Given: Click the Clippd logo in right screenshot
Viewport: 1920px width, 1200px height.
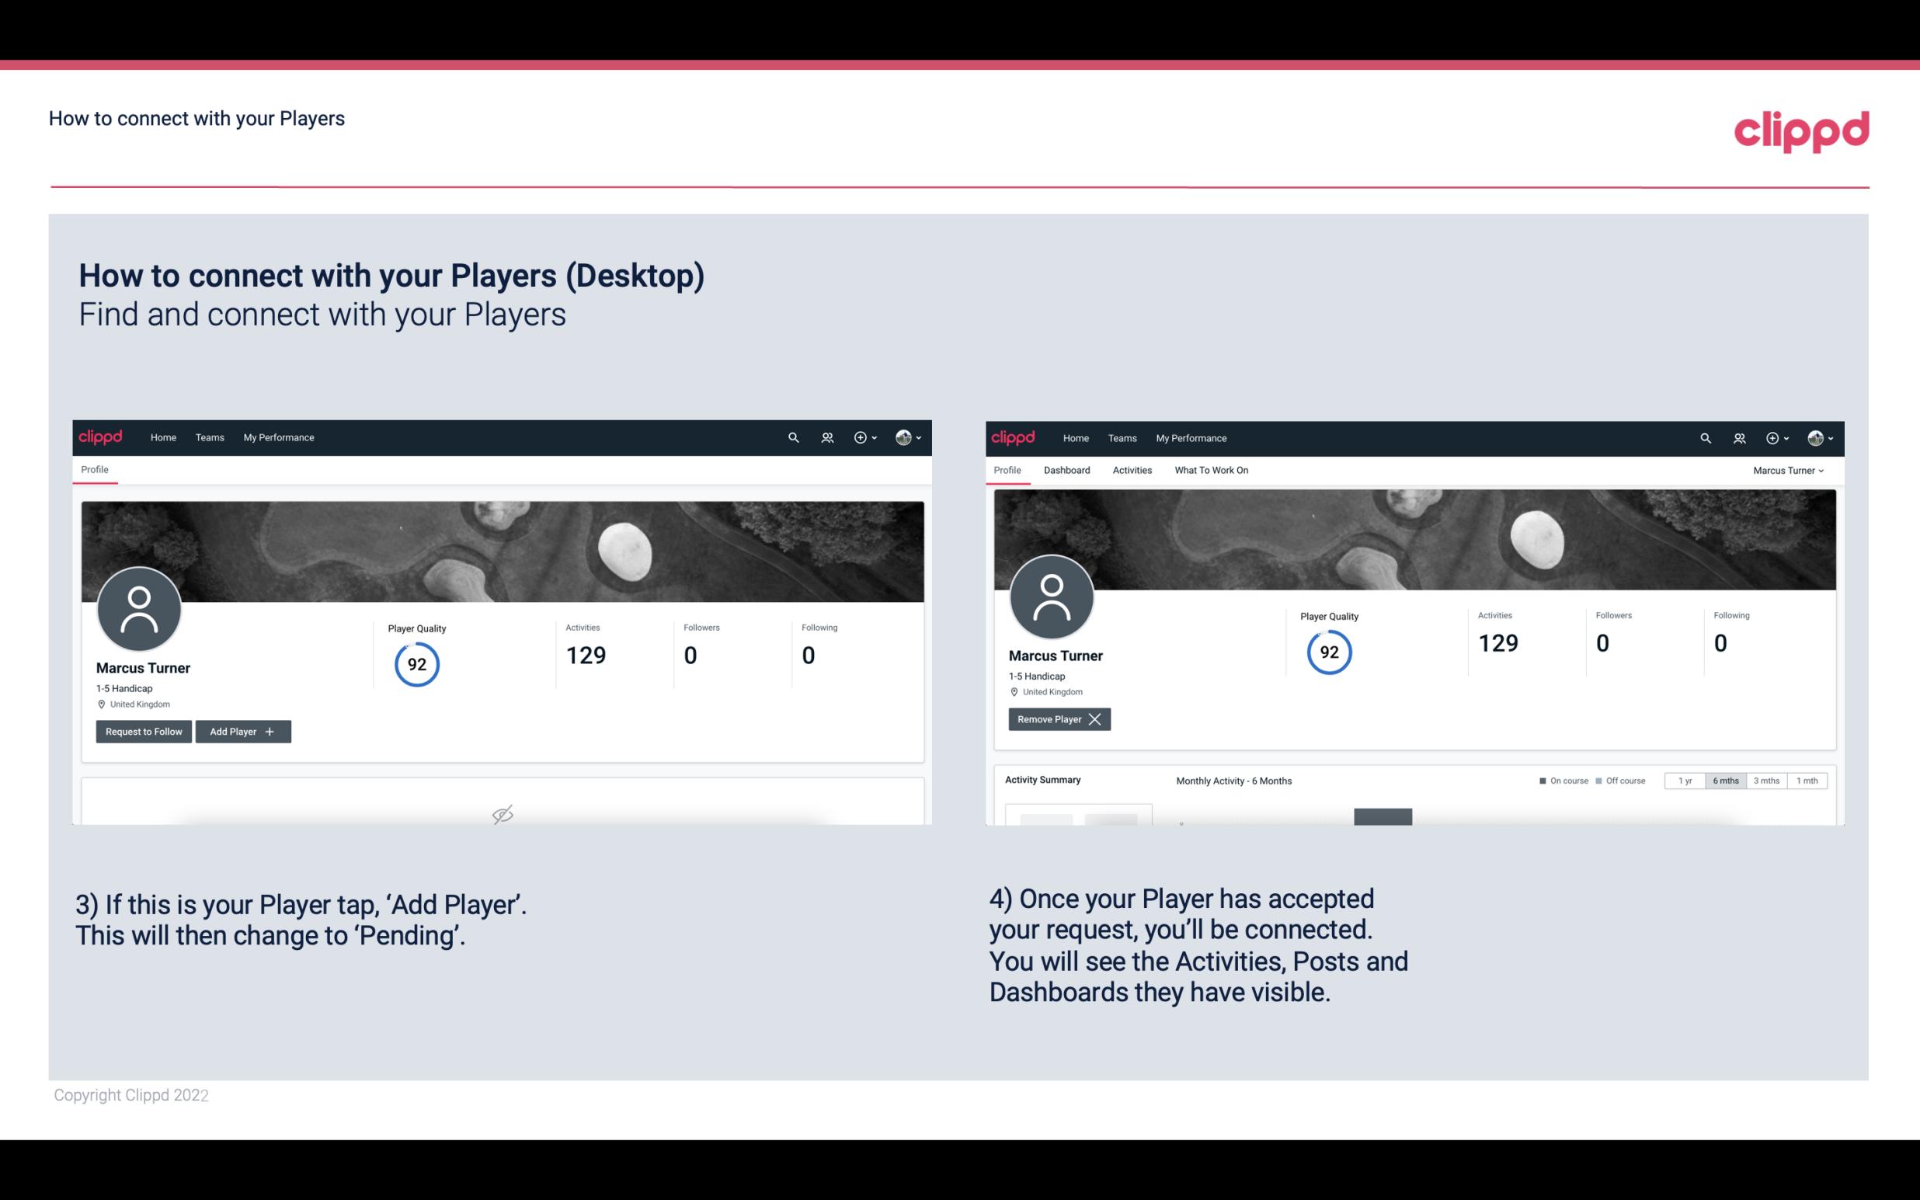Looking at the screenshot, I should [x=1014, y=437].
